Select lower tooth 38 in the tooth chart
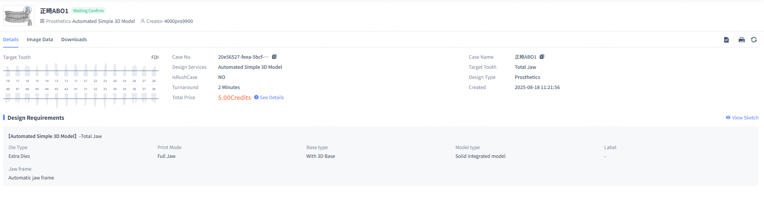The width and height of the screenshot is (764, 198). [154, 97]
